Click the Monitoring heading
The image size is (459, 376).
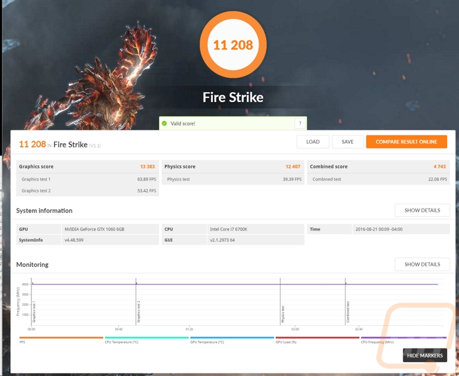tap(32, 264)
